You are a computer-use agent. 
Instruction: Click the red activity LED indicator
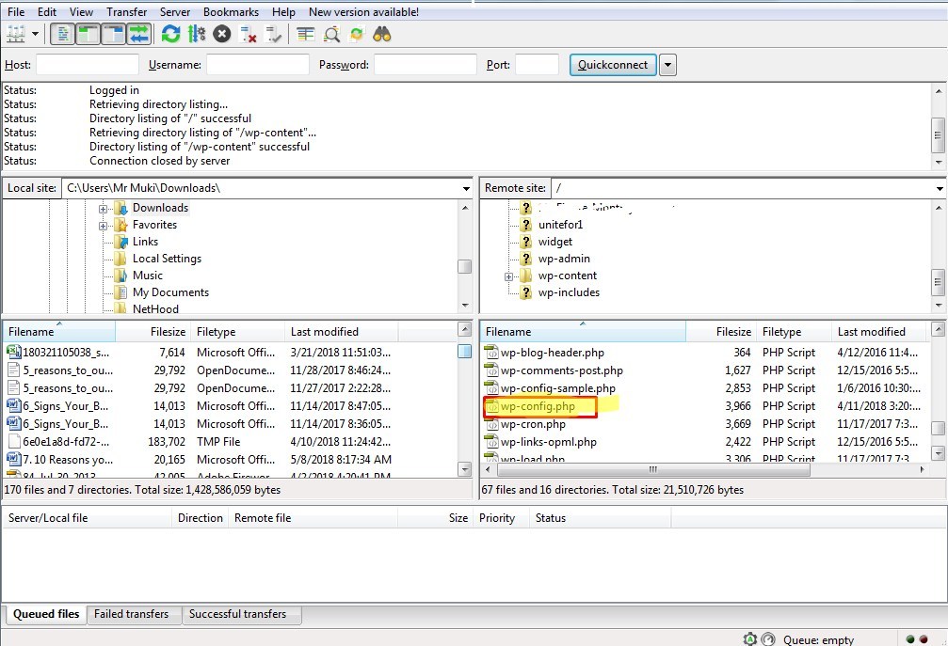click(924, 639)
